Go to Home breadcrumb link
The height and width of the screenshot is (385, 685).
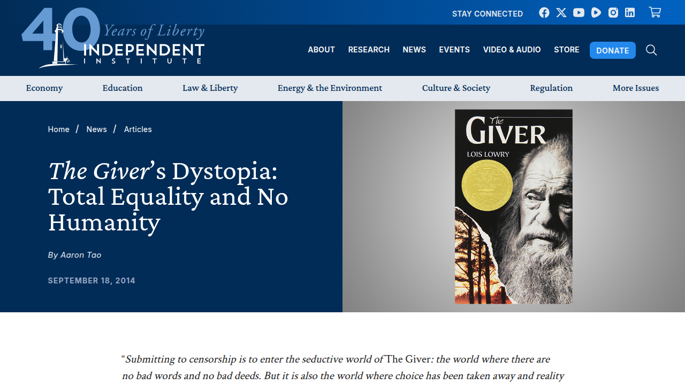click(x=58, y=129)
